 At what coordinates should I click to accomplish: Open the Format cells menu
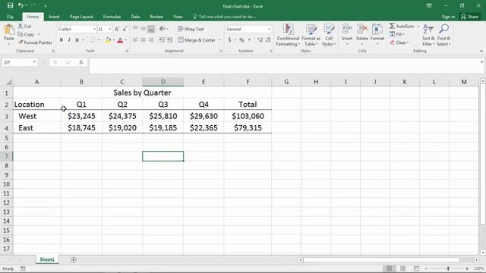point(377,34)
